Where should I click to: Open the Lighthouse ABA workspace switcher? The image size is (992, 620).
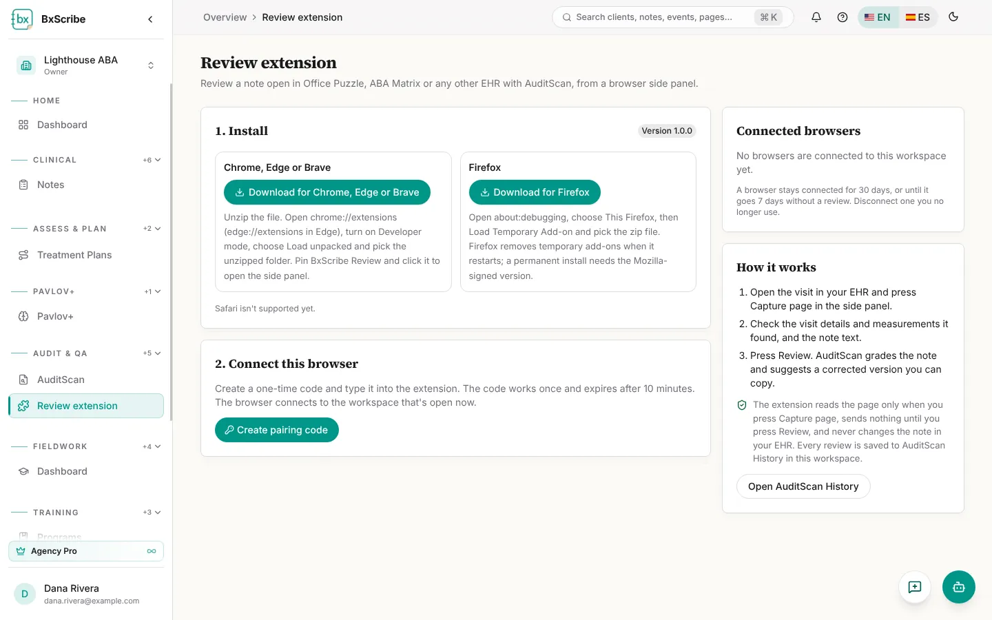pyautogui.click(x=86, y=65)
